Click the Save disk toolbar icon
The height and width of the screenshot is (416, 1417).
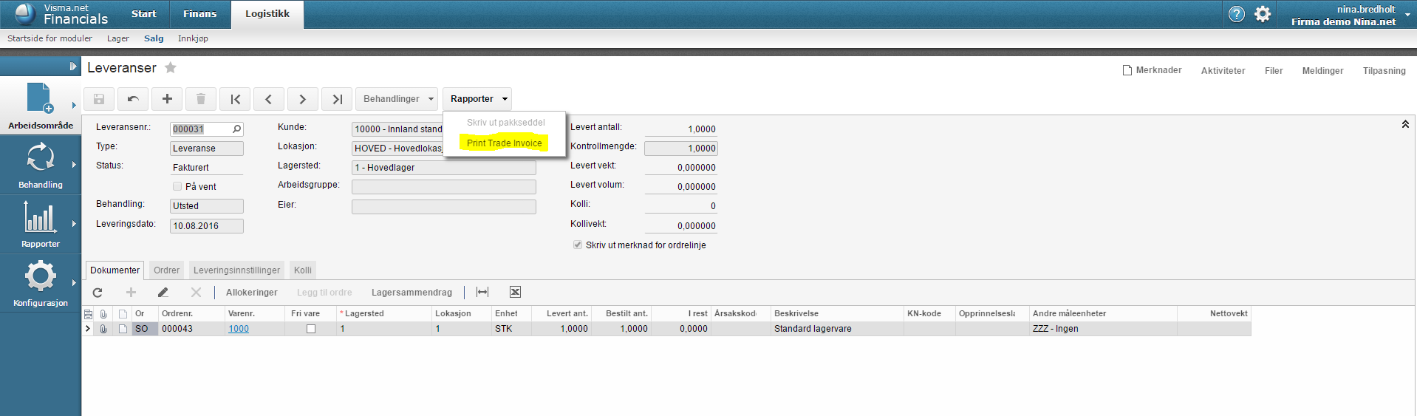[x=99, y=99]
